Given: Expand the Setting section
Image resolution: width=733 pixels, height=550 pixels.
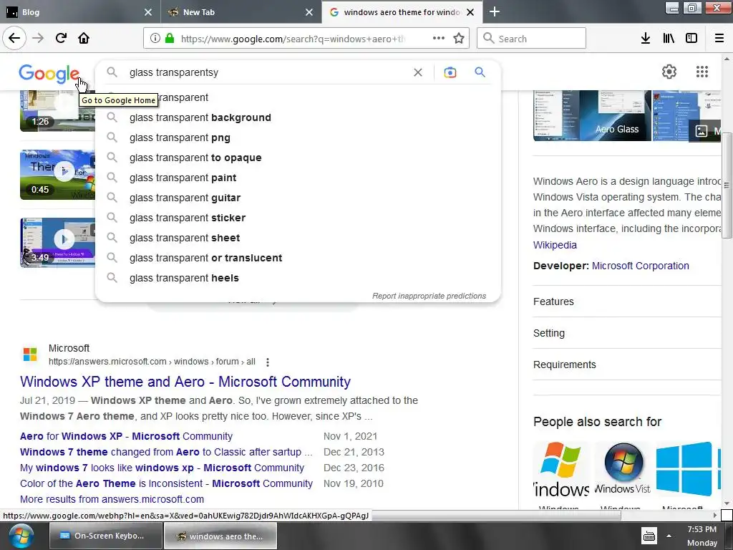Looking at the screenshot, I should tap(627, 333).
